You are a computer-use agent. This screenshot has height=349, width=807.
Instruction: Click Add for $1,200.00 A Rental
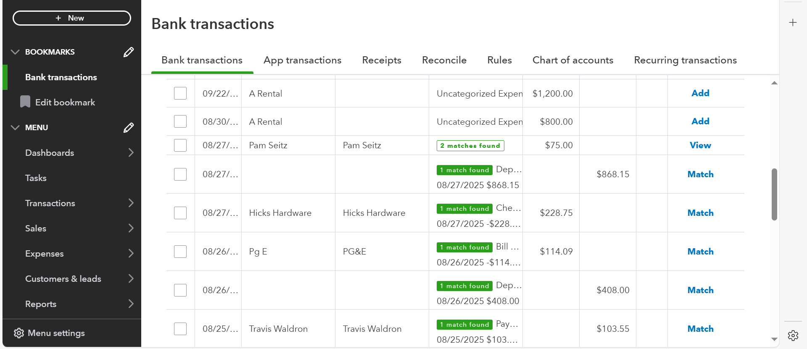click(700, 93)
